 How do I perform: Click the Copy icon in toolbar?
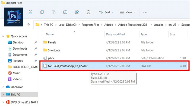click(x=42, y=12)
